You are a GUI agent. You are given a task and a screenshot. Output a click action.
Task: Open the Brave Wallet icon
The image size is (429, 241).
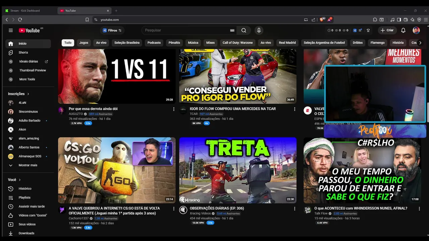406,20
